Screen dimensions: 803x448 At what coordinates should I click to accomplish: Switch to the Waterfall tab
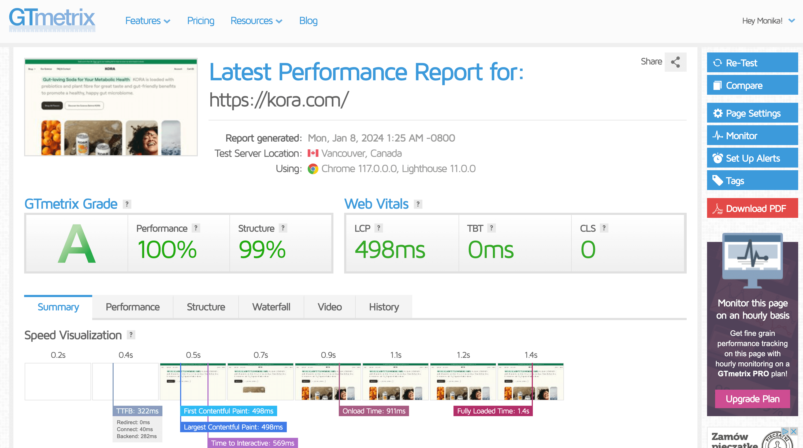[271, 307]
